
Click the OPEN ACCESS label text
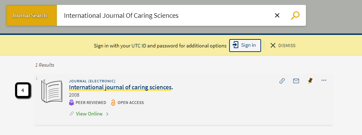[131, 103]
